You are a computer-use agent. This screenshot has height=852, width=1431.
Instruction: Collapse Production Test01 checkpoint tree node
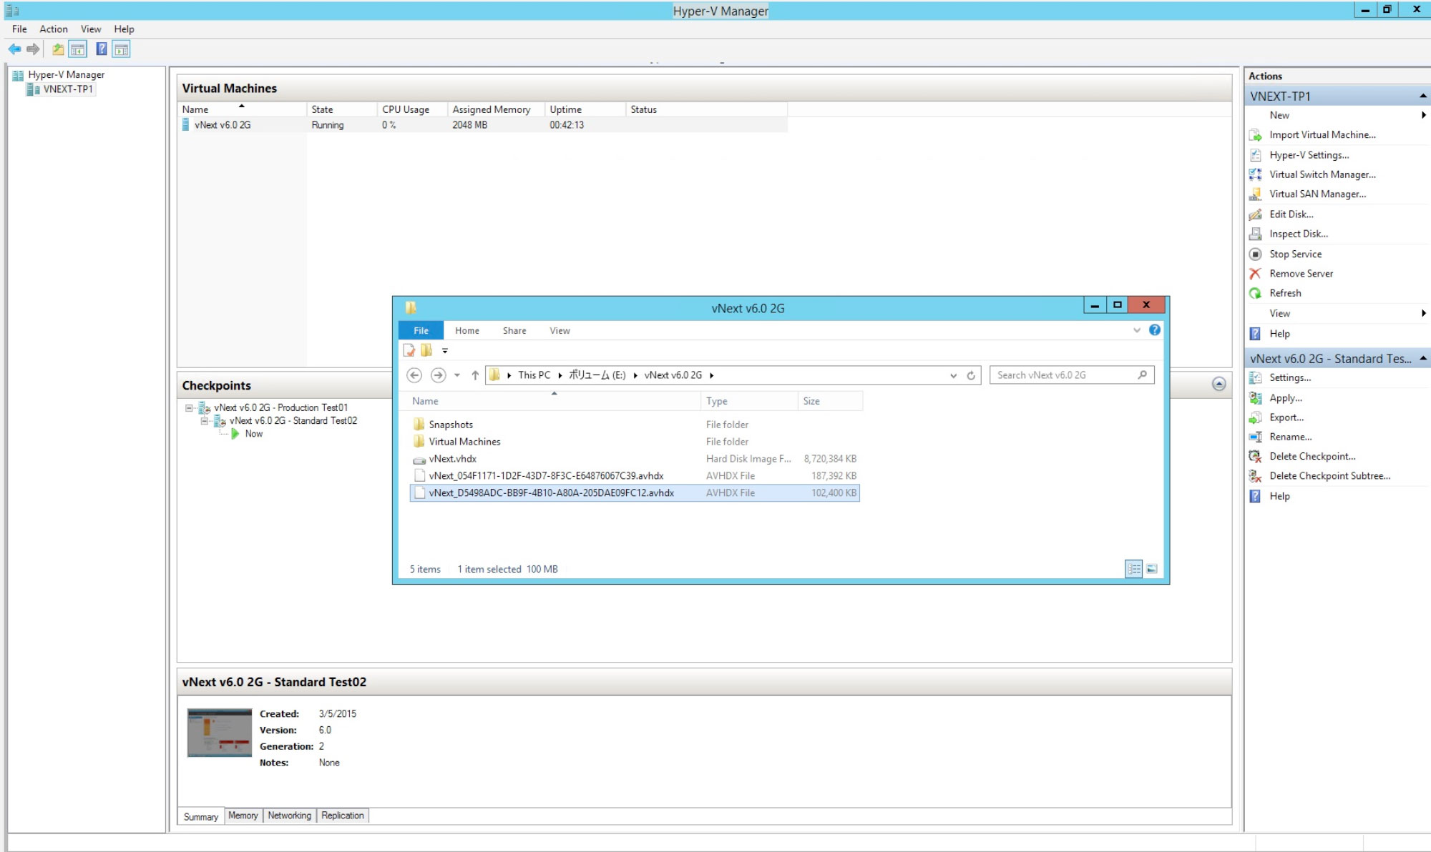point(189,408)
